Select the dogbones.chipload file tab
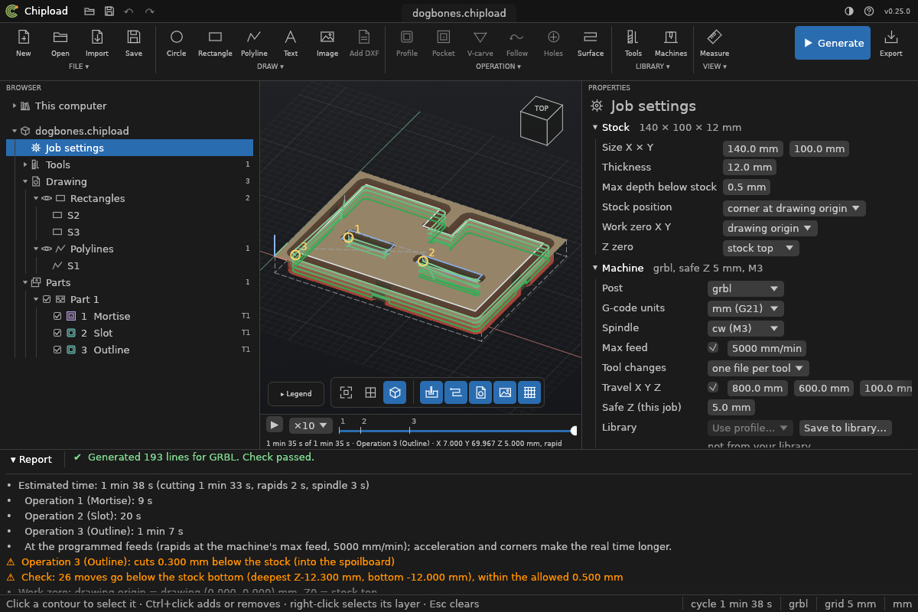 pos(459,13)
